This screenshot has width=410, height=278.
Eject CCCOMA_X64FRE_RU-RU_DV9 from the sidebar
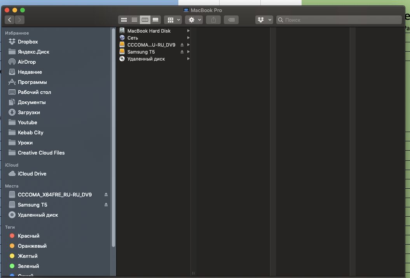(x=106, y=195)
